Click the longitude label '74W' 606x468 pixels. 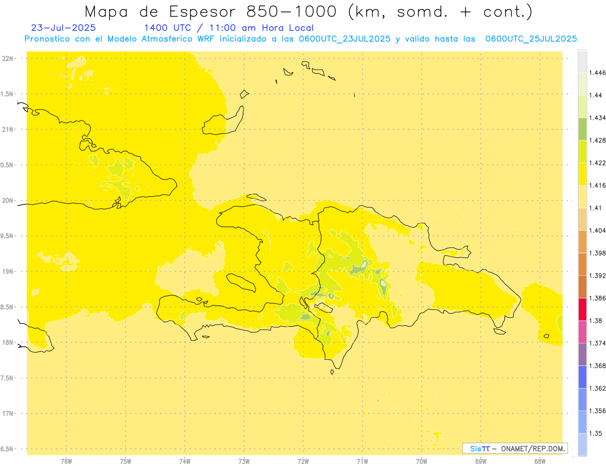point(185,461)
